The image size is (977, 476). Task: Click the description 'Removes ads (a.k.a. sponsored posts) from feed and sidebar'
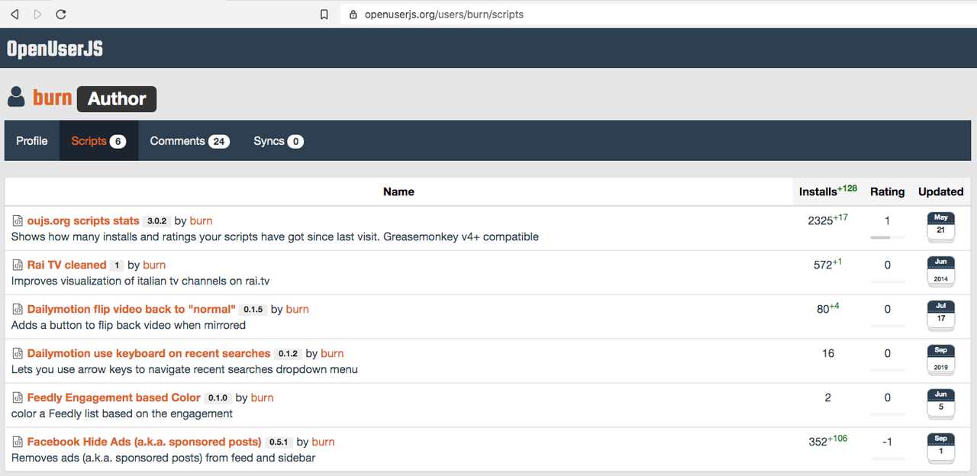[x=163, y=458]
